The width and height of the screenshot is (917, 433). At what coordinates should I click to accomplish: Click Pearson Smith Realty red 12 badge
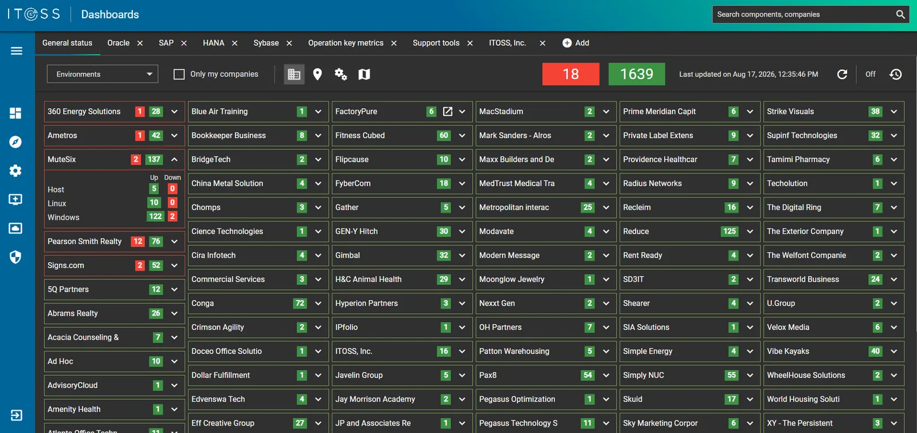[138, 242]
